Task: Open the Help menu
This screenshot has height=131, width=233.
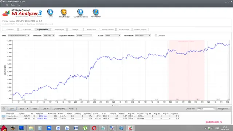Action: coord(18,5)
